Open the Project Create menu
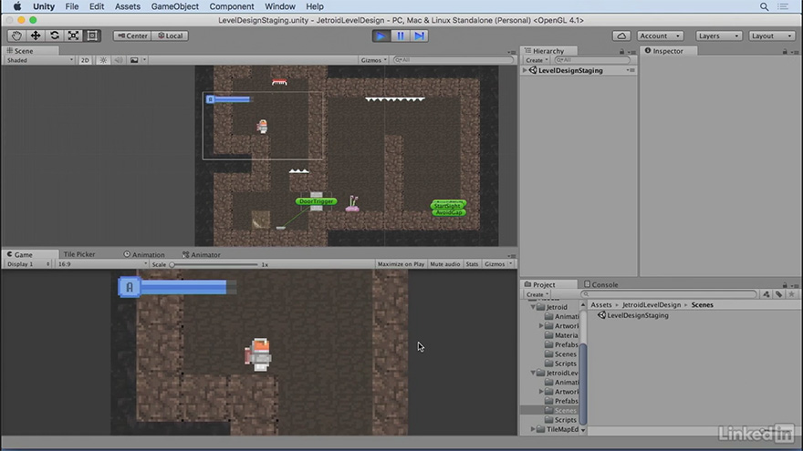This screenshot has width=803, height=451. pos(537,294)
